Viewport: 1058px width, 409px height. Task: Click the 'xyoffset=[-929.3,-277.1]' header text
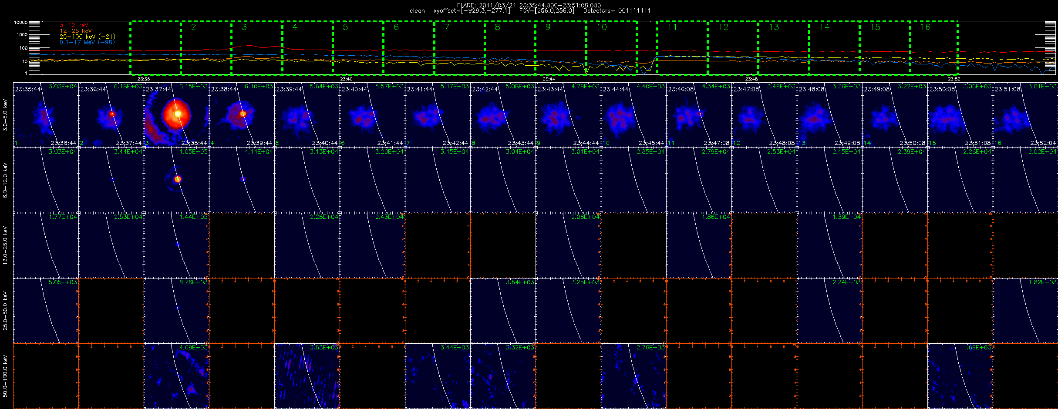(472, 11)
